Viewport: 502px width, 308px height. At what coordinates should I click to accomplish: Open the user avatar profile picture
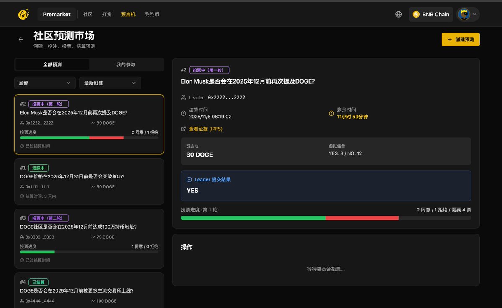click(x=464, y=14)
